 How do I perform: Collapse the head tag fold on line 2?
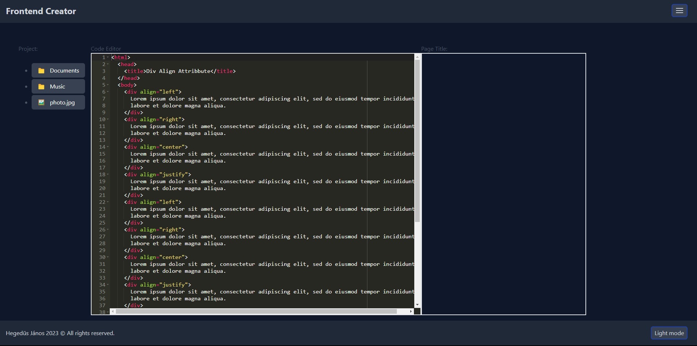(x=108, y=64)
